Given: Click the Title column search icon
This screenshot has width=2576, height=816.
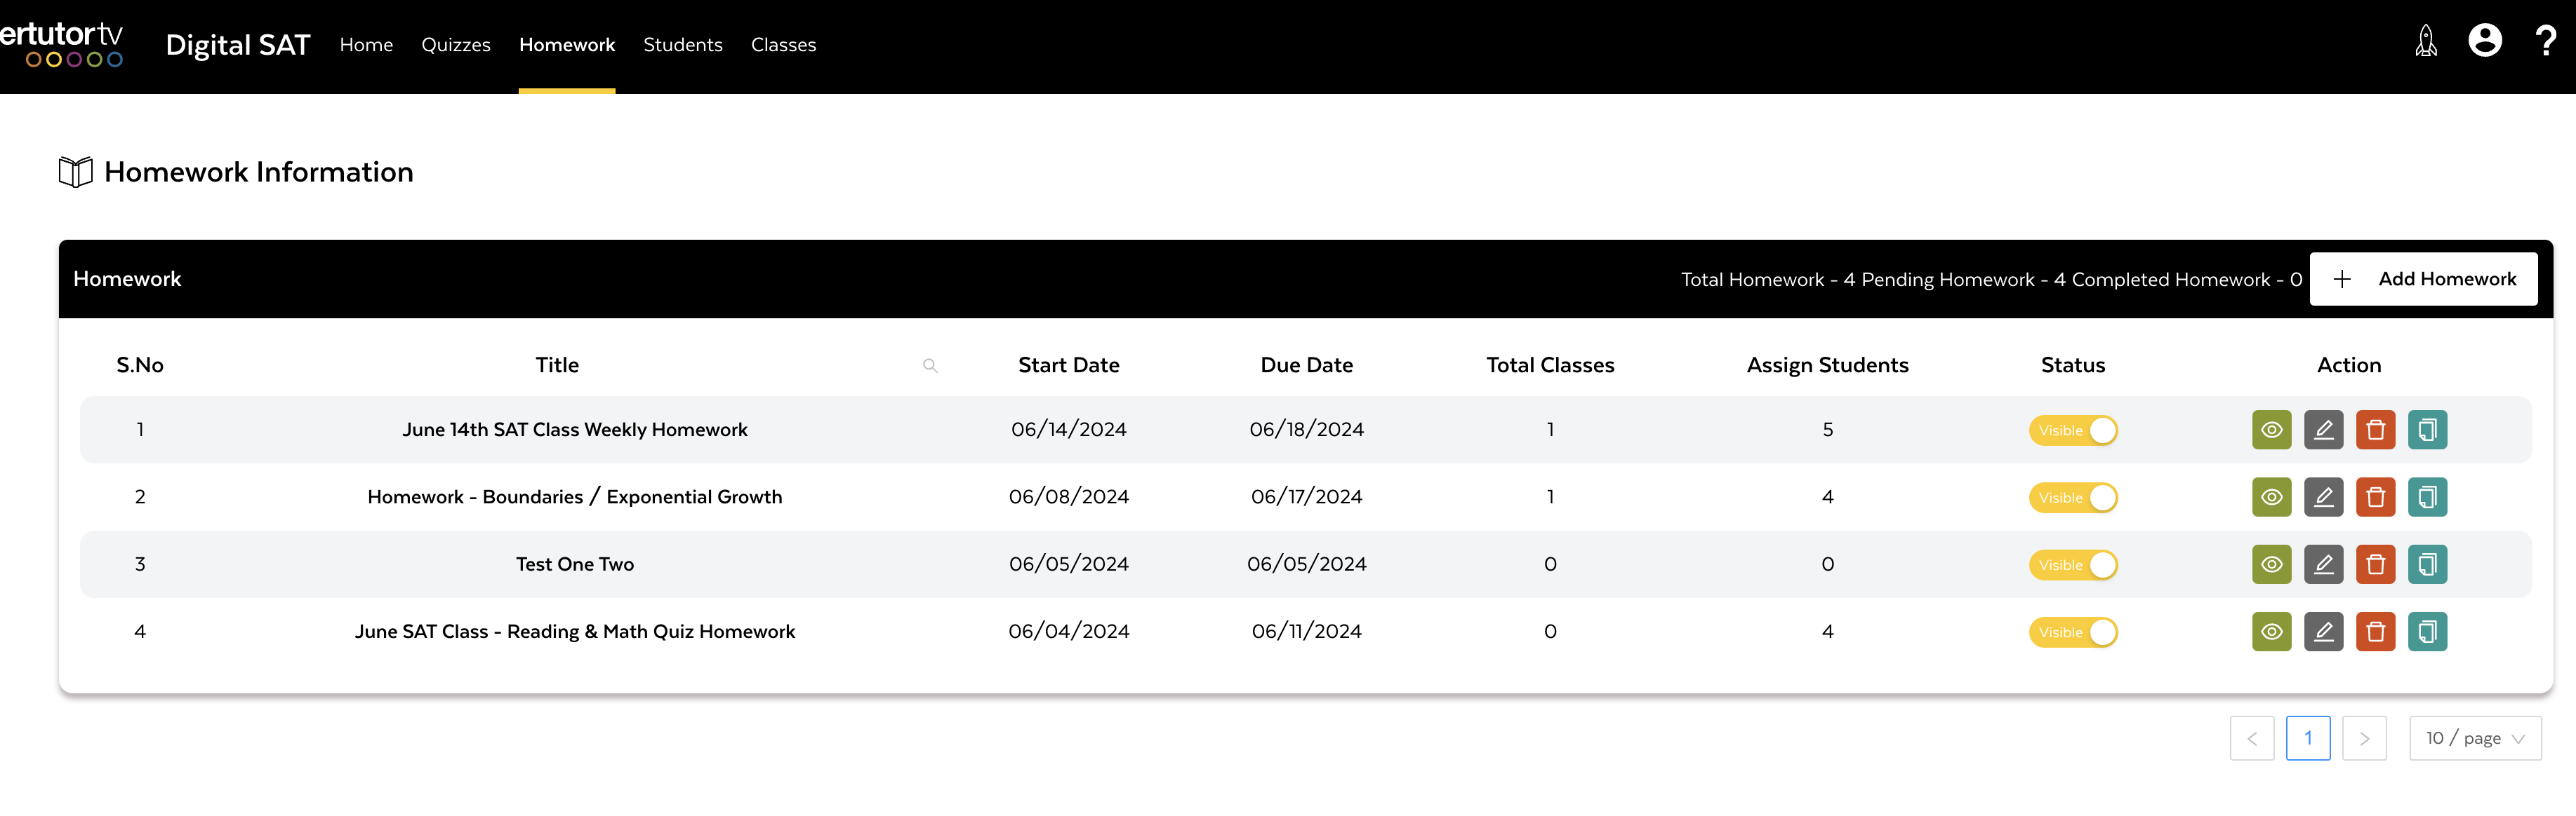Looking at the screenshot, I should (930, 365).
